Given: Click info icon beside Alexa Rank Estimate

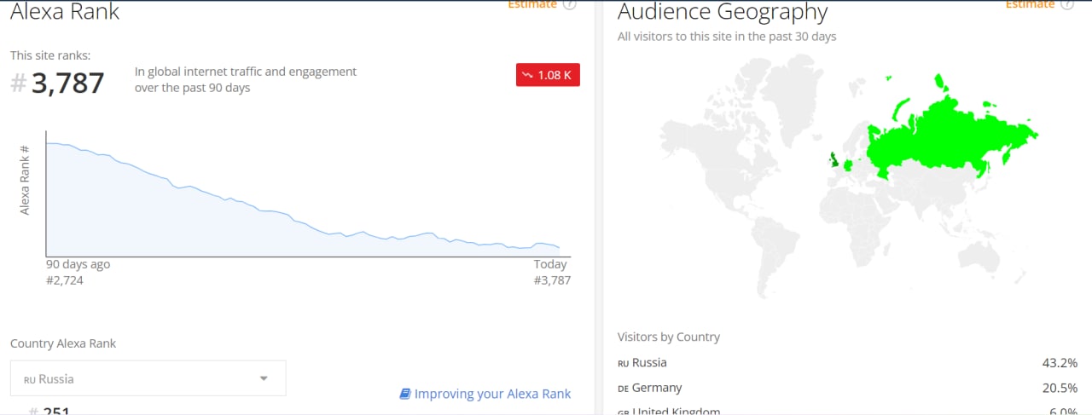Looking at the screenshot, I should pyautogui.click(x=569, y=4).
